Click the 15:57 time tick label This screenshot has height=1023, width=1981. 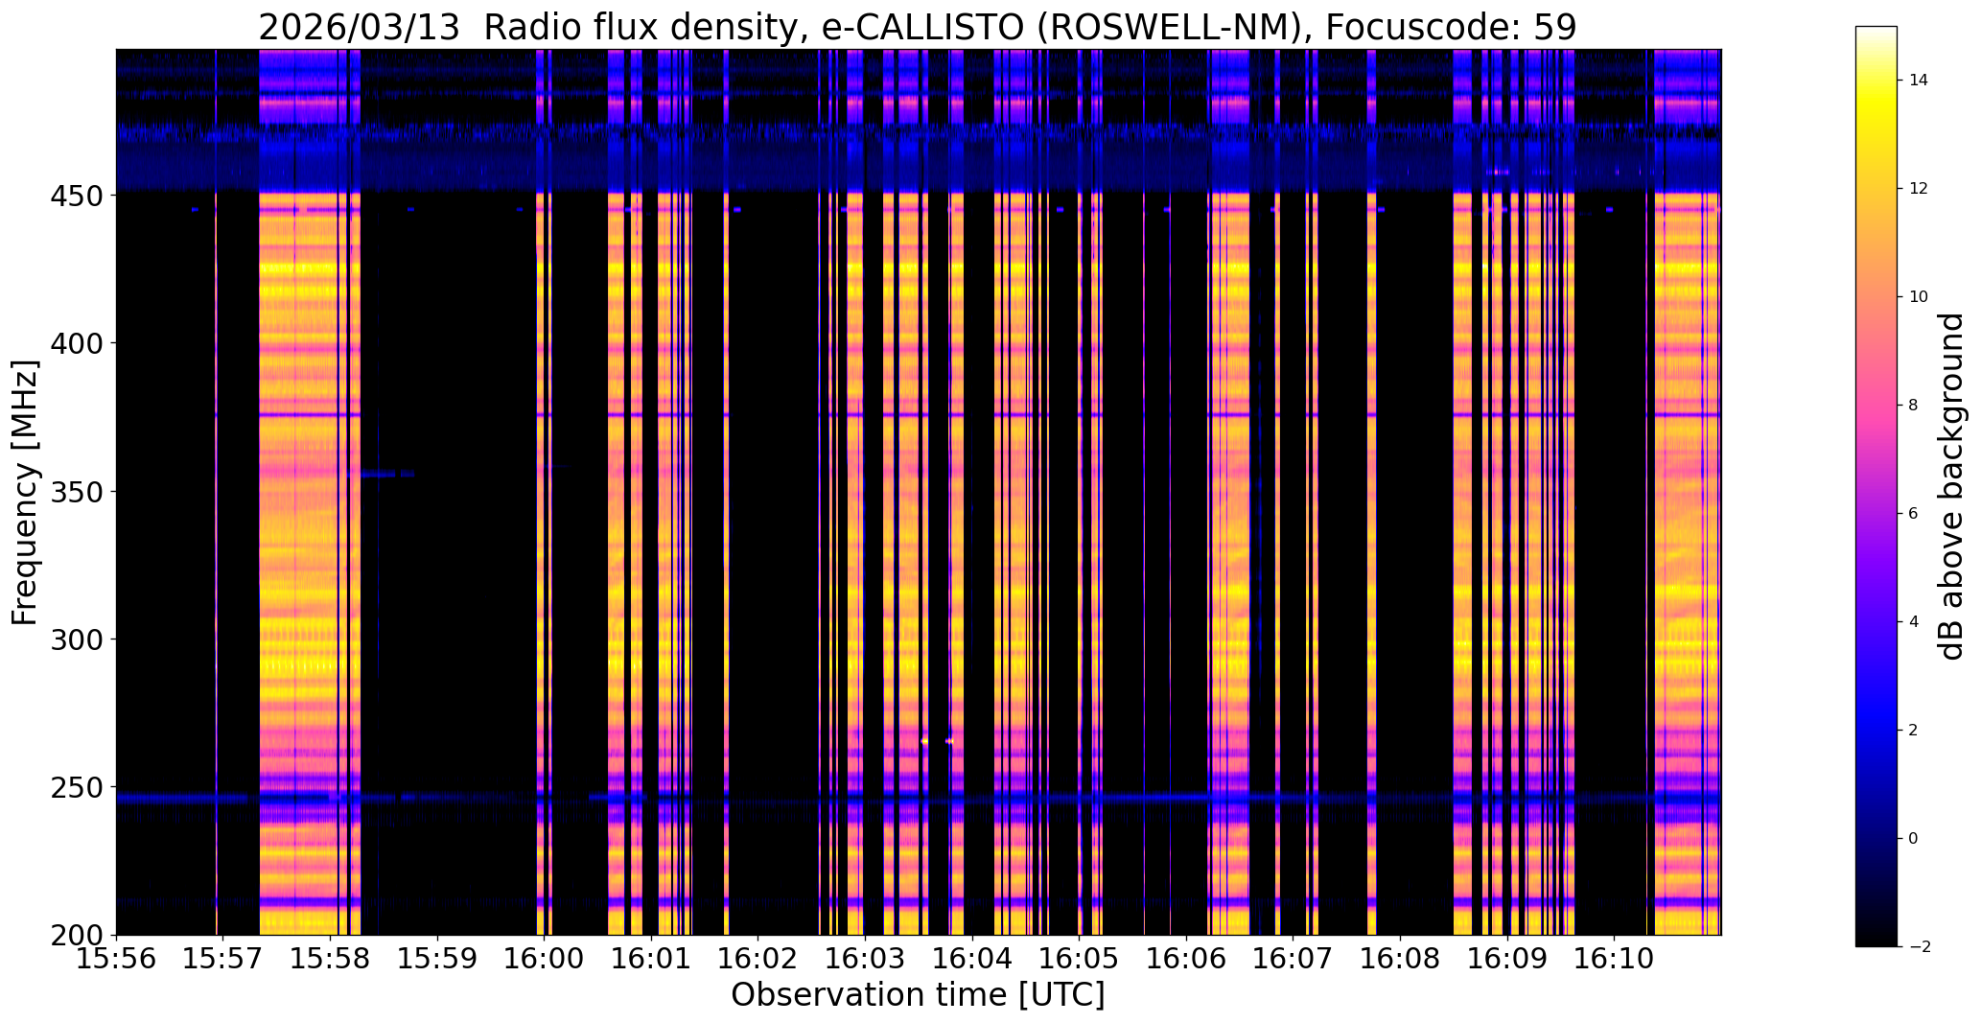[222, 957]
